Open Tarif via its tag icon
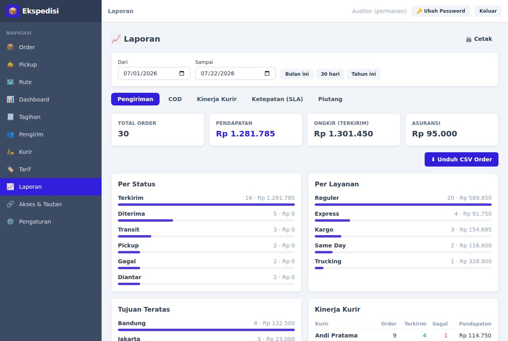The image size is (508, 341). click(x=10, y=169)
